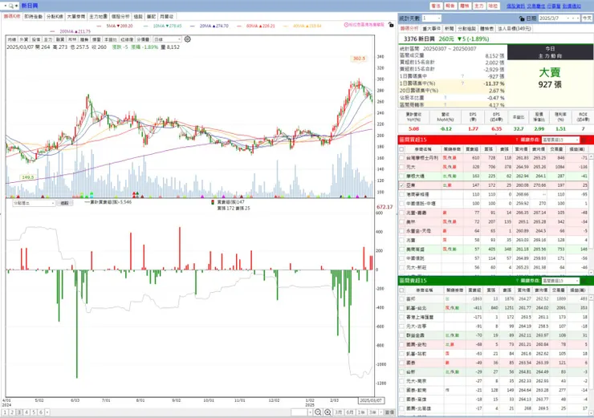Viewport: 594px width, 418px height.
Task: Click the red 主力 button in top bar
Action: (479, 6)
